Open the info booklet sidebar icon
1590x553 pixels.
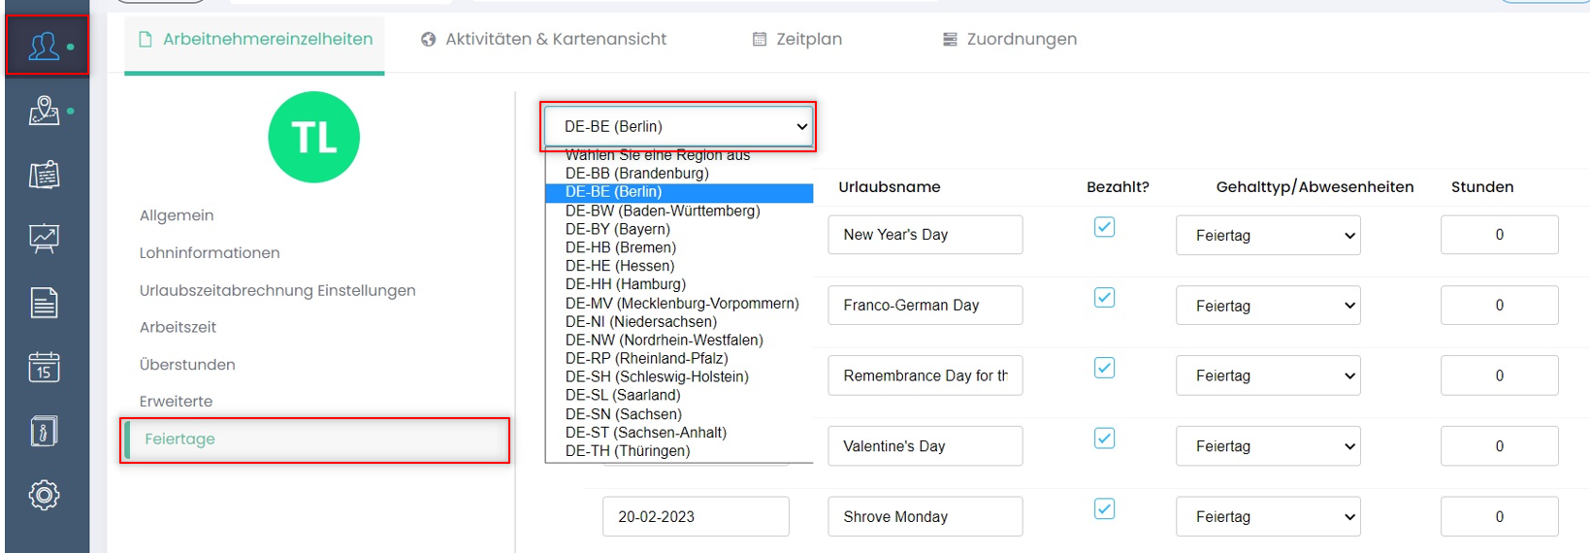pos(45,431)
